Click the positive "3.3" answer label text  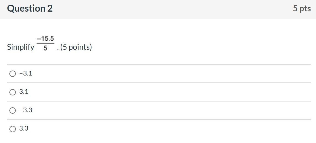(24, 129)
